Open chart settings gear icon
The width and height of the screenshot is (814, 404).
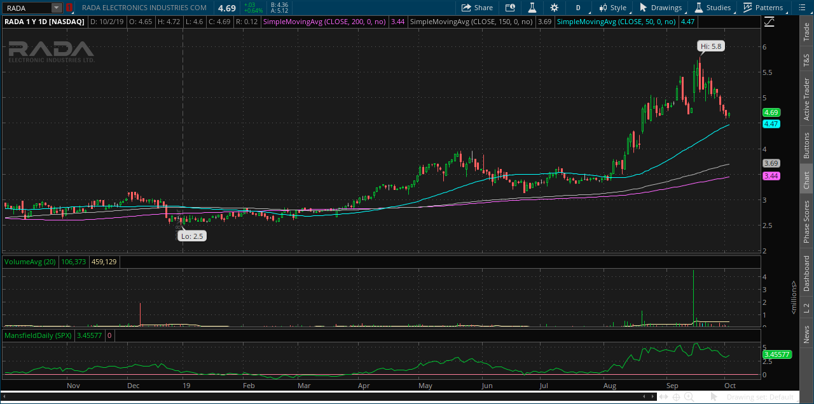point(554,8)
